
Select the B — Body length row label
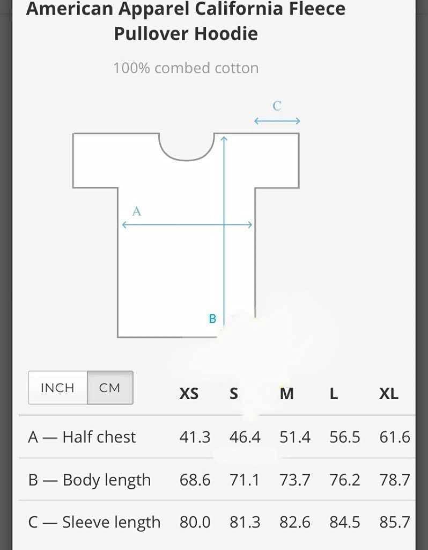pos(90,480)
